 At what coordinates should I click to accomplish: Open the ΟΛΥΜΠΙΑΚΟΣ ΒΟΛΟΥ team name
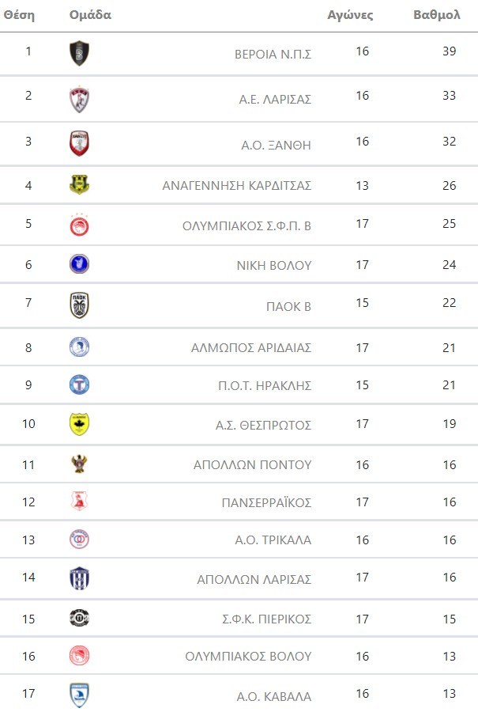(248, 656)
